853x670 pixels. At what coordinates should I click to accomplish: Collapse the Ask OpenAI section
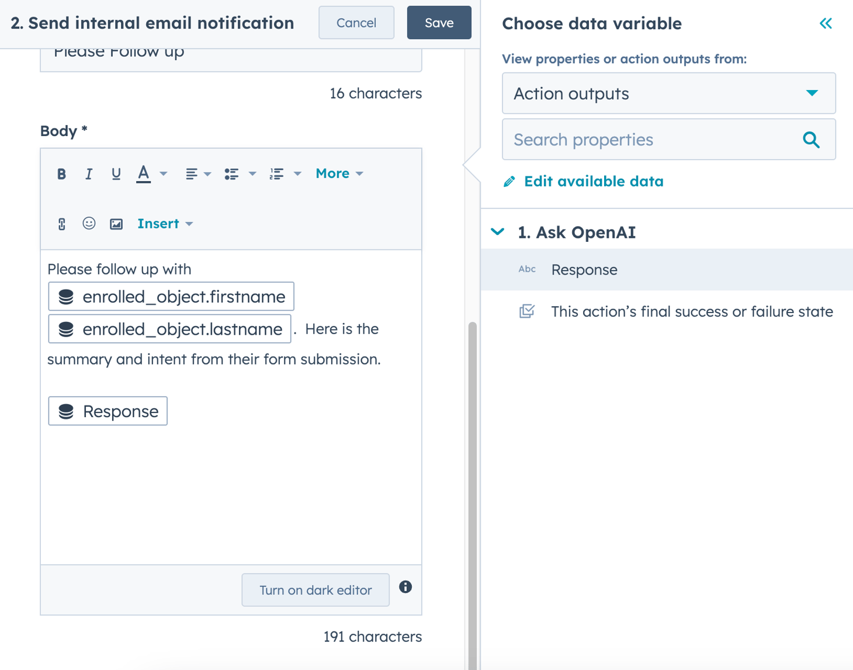pos(497,231)
